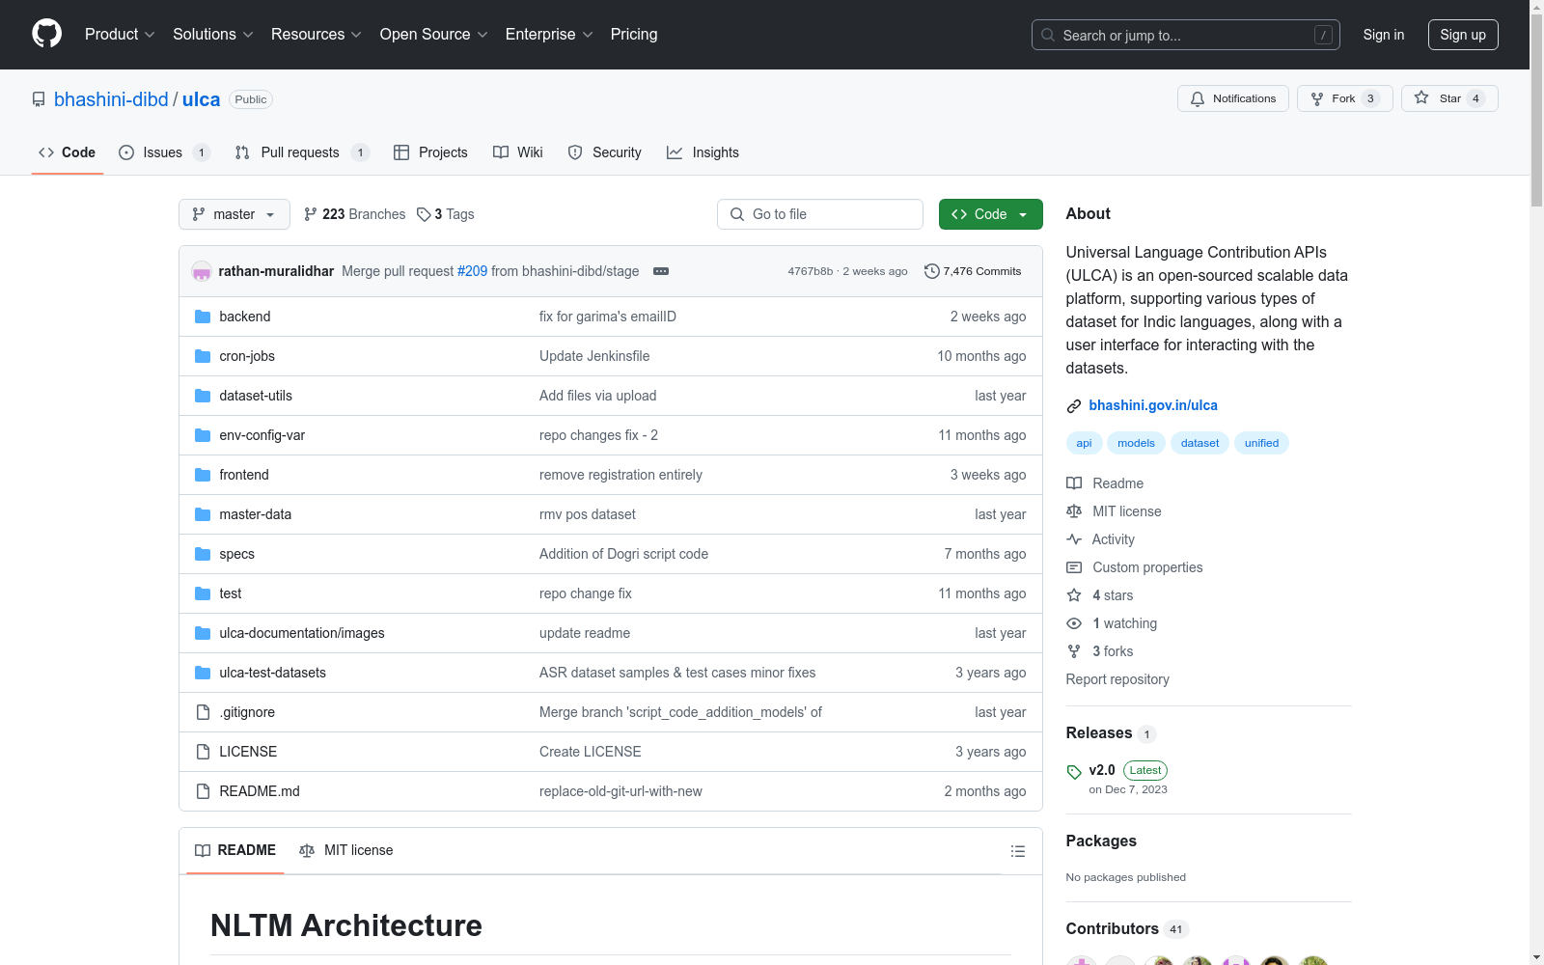Open the Pricing link
Image resolution: width=1544 pixels, height=965 pixels.
click(x=634, y=35)
